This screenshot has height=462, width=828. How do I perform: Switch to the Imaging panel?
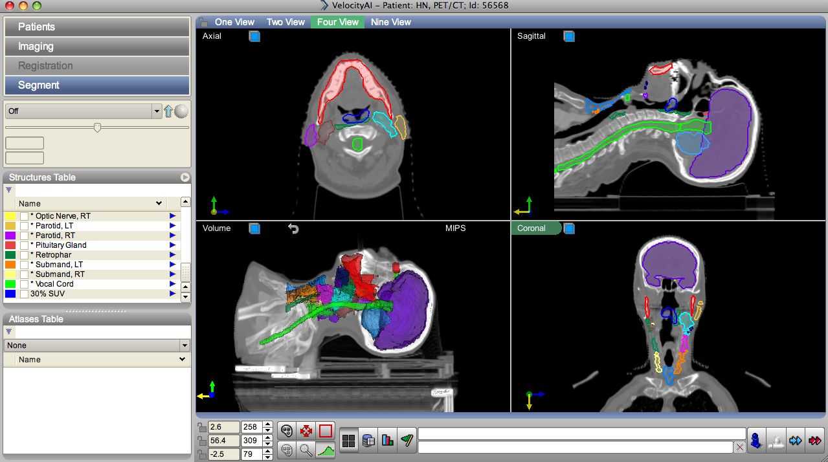[x=97, y=46]
